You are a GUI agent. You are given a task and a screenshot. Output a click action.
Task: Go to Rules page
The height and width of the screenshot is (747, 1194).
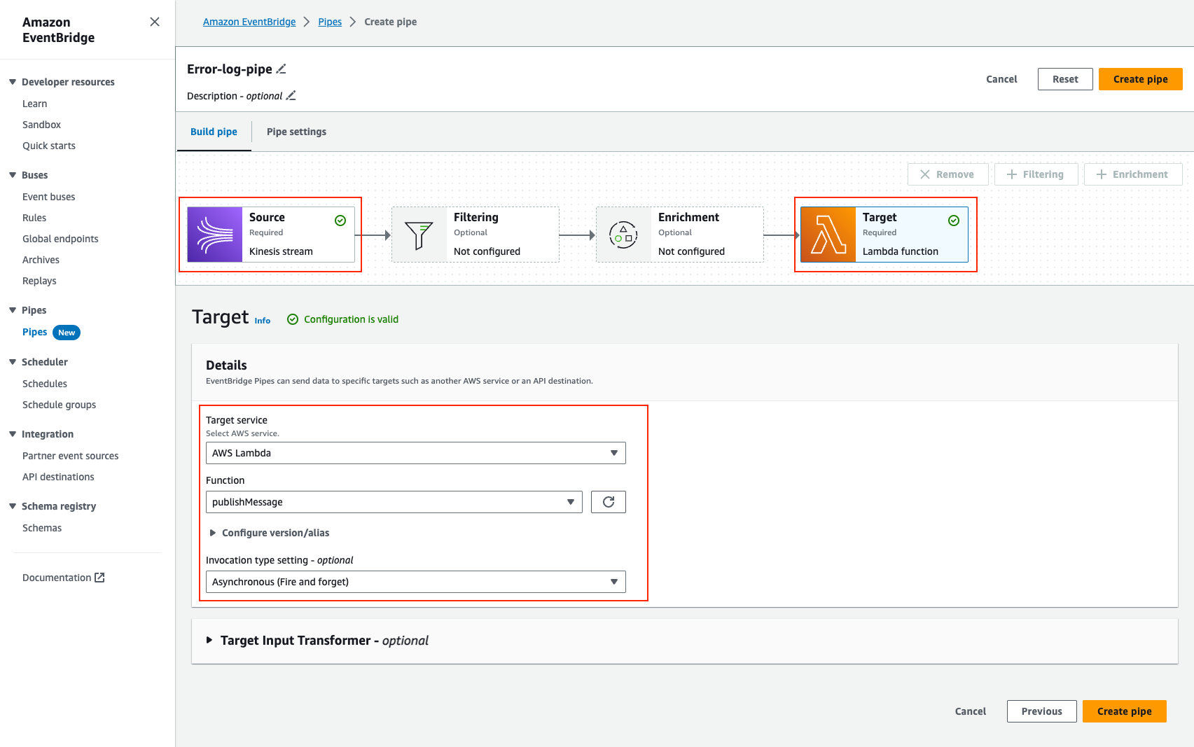coord(34,218)
